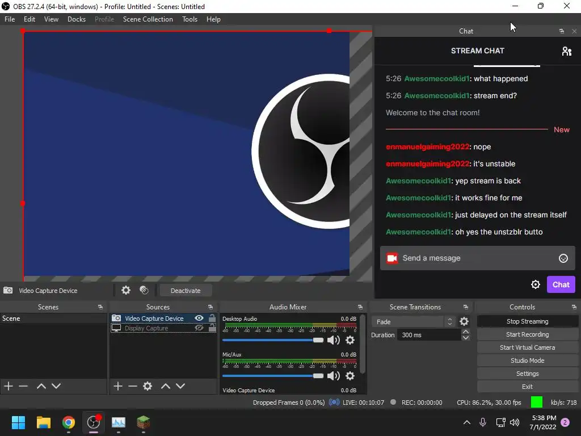This screenshot has width=581, height=436.
Task: Open the Fade transition dropdown
Action: coord(413,321)
